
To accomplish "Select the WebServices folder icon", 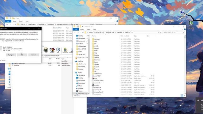I will tap(93, 74).
